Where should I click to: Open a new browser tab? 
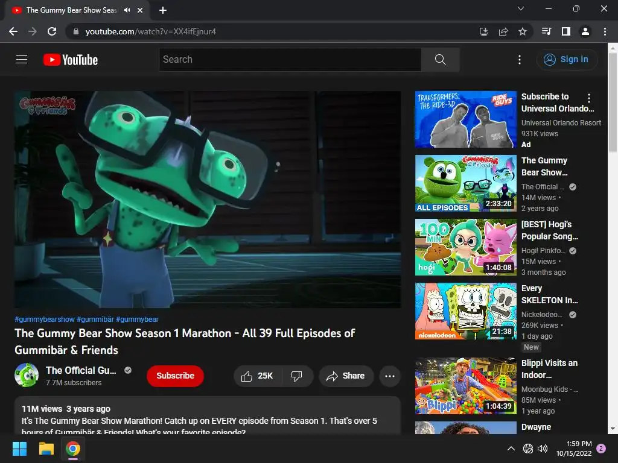pos(163,10)
